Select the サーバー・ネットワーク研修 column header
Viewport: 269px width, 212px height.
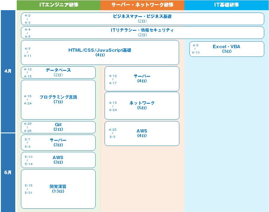coord(142,5)
